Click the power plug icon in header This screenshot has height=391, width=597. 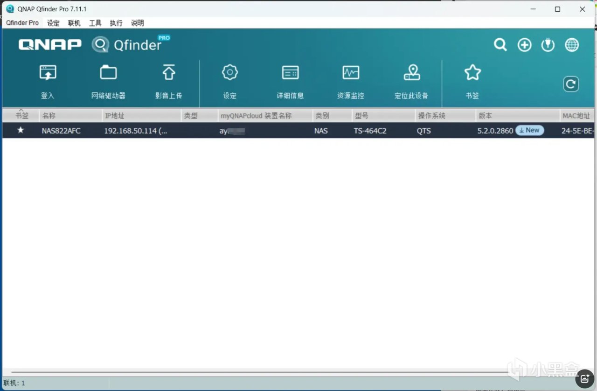(x=548, y=45)
